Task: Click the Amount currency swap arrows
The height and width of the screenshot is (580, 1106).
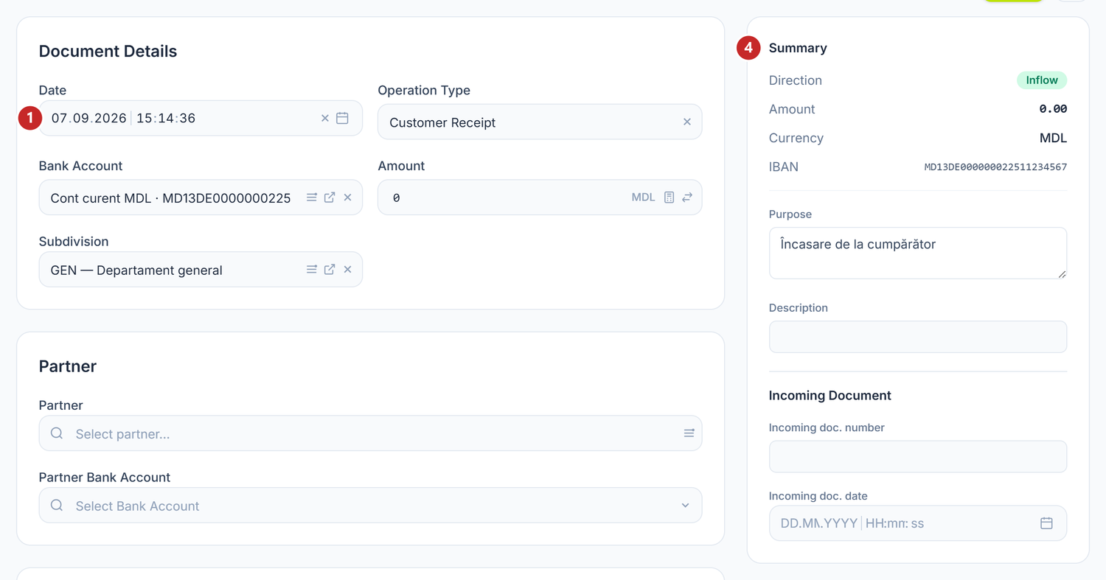Action: pyautogui.click(x=687, y=198)
